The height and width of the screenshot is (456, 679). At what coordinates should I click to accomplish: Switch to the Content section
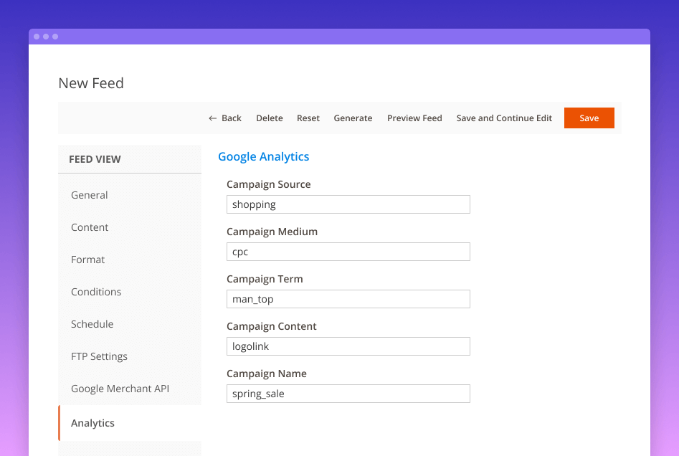[x=90, y=227]
